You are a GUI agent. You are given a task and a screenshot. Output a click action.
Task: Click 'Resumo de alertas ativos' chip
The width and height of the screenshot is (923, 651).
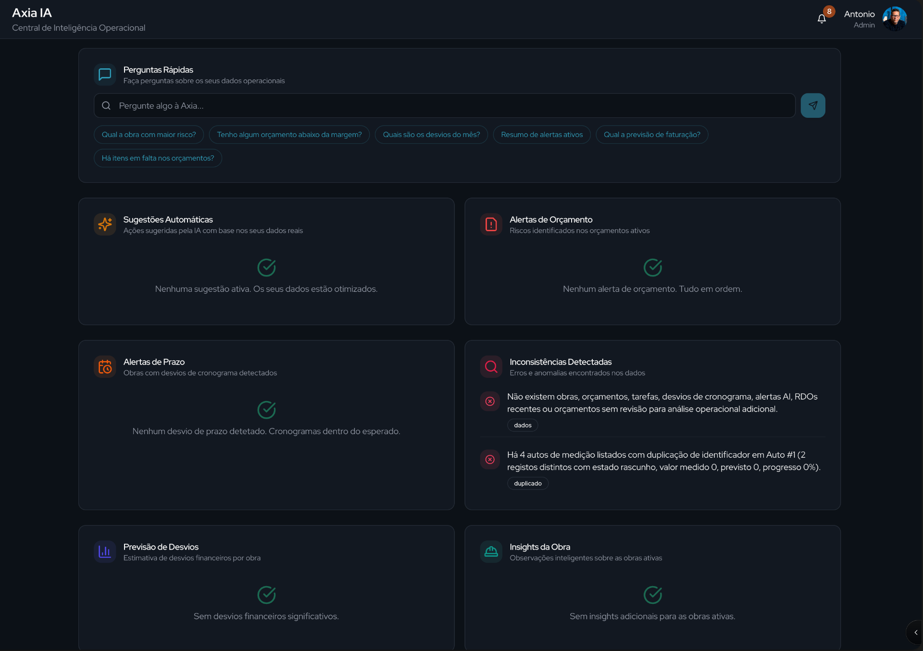pyautogui.click(x=542, y=135)
